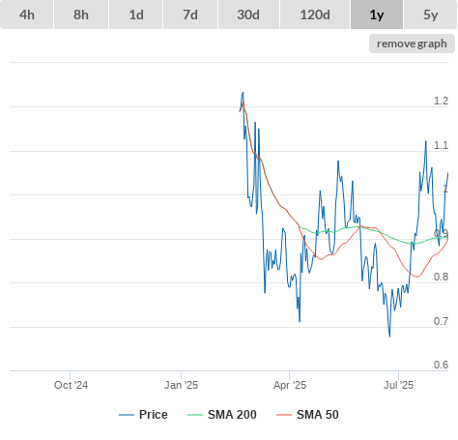Click the 0.8 y-axis value
The image size is (458, 440).
pyautogui.click(x=441, y=277)
